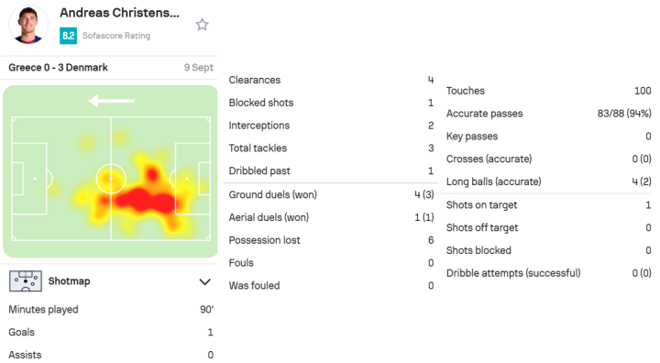
Task: Click the Shotmap pitch icon
Action: click(26, 281)
